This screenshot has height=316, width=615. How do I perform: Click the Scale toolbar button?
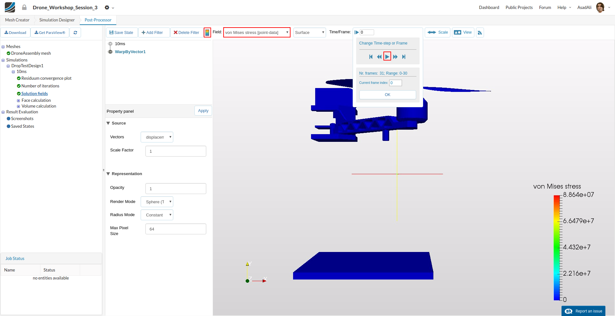click(x=438, y=32)
